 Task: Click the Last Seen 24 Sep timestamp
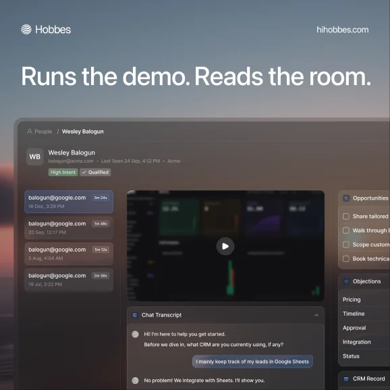tap(130, 161)
